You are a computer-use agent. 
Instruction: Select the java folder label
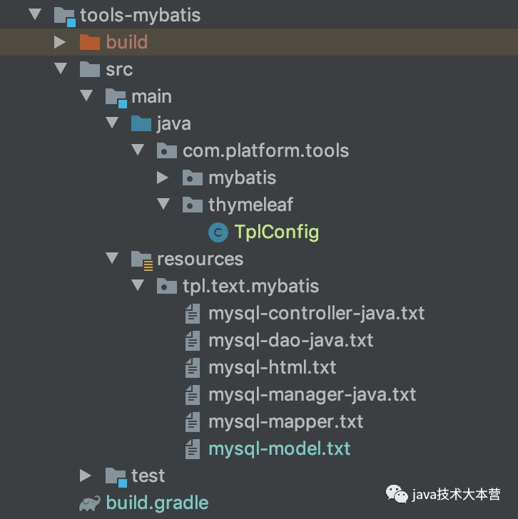coord(174,125)
